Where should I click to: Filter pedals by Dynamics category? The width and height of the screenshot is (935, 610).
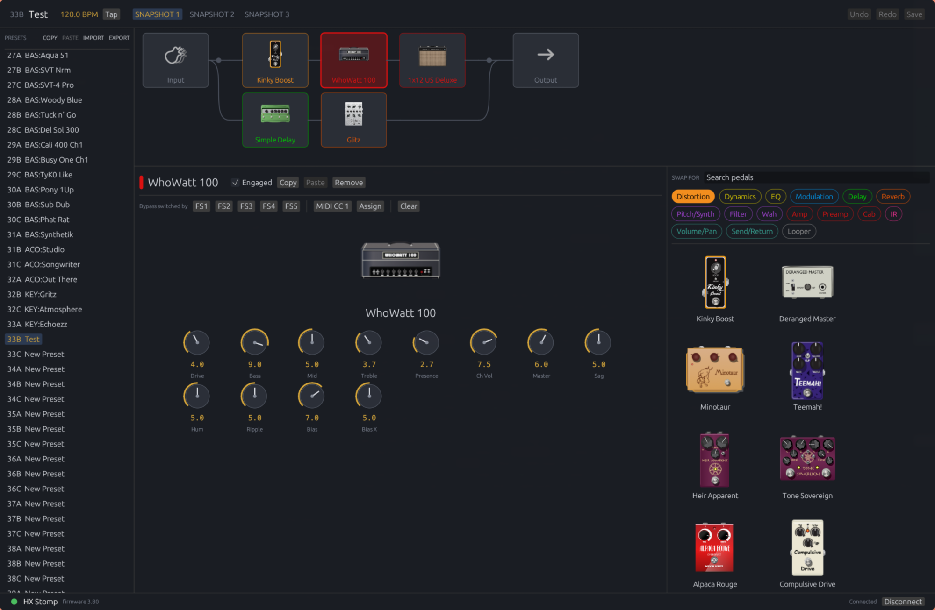740,197
